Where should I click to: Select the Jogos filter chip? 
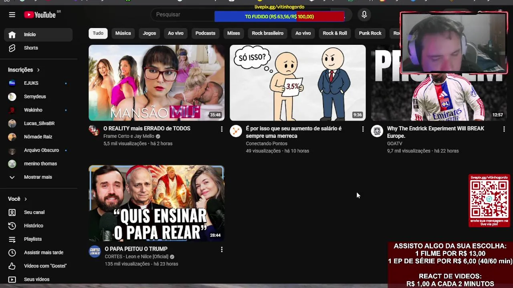point(149,33)
